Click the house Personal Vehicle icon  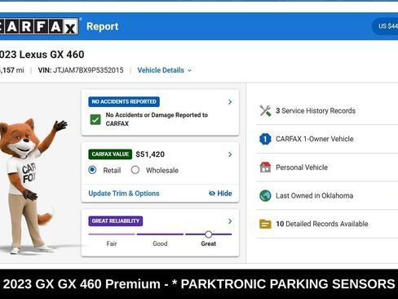point(265,167)
